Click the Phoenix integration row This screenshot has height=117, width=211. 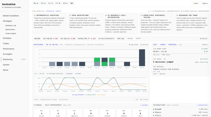[x=180, y=112]
